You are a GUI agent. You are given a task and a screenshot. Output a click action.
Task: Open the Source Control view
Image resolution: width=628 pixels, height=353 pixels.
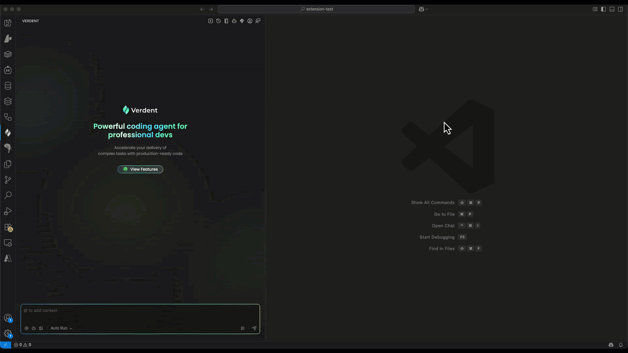click(8, 180)
